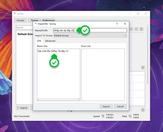Viewport: 163px width, 132px height.
Task: Cancel the import dialog
Action: coord(120,106)
